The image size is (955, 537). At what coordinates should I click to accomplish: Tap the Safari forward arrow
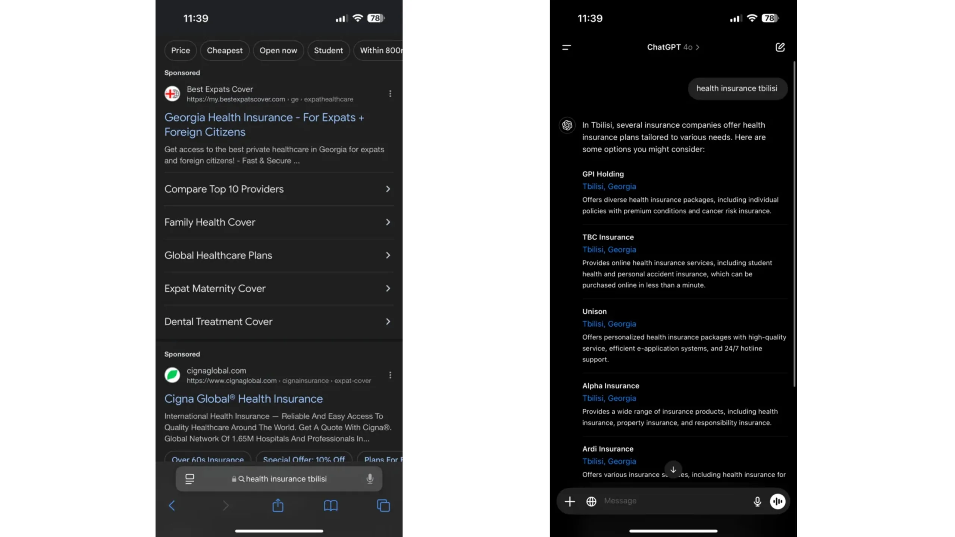[x=225, y=506]
